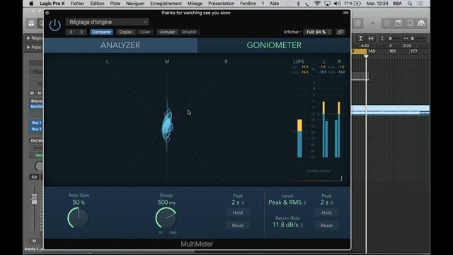Click the Bluetooth menu bar icon
This screenshot has height=255, width=453.
pyautogui.click(x=298, y=4)
